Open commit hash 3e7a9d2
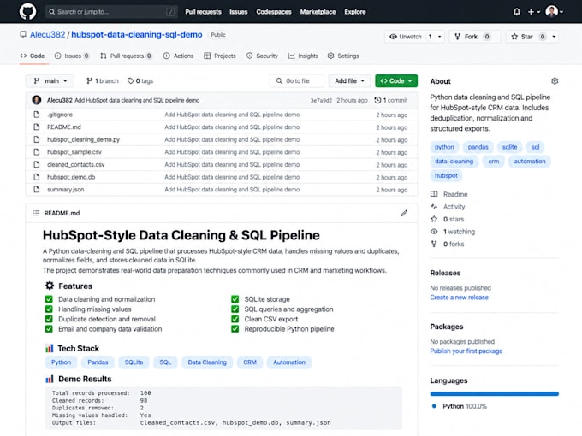Screen dimensions: 582x436 [321, 101]
